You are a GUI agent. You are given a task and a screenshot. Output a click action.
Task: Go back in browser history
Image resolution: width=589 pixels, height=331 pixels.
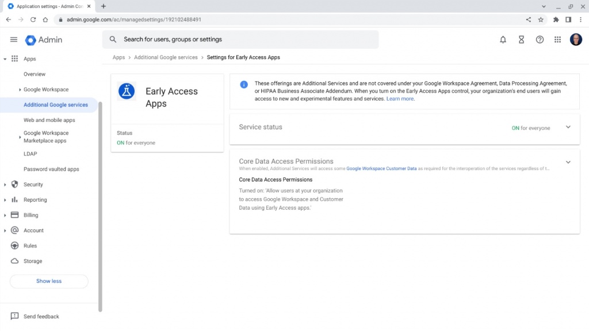8,20
